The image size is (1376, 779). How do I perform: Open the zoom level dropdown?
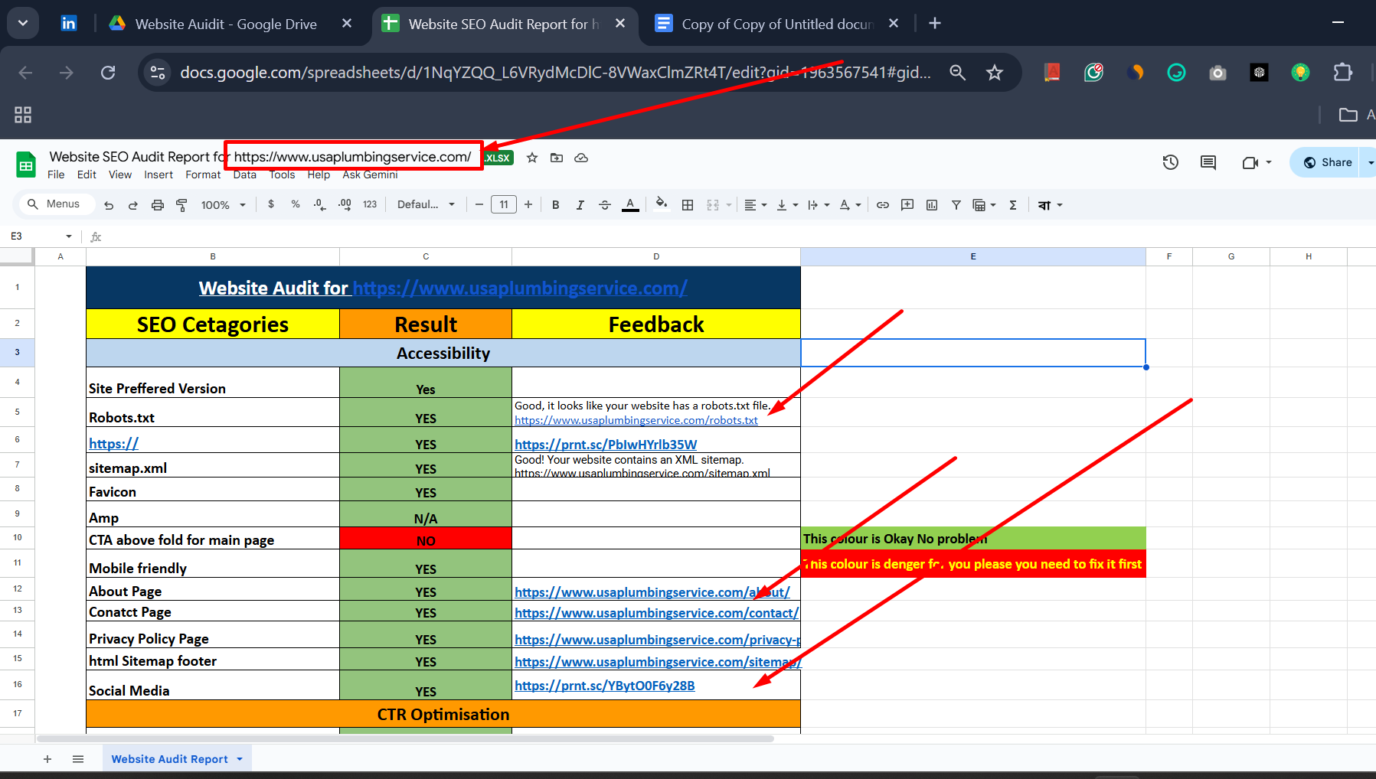(x=222, y=204)
